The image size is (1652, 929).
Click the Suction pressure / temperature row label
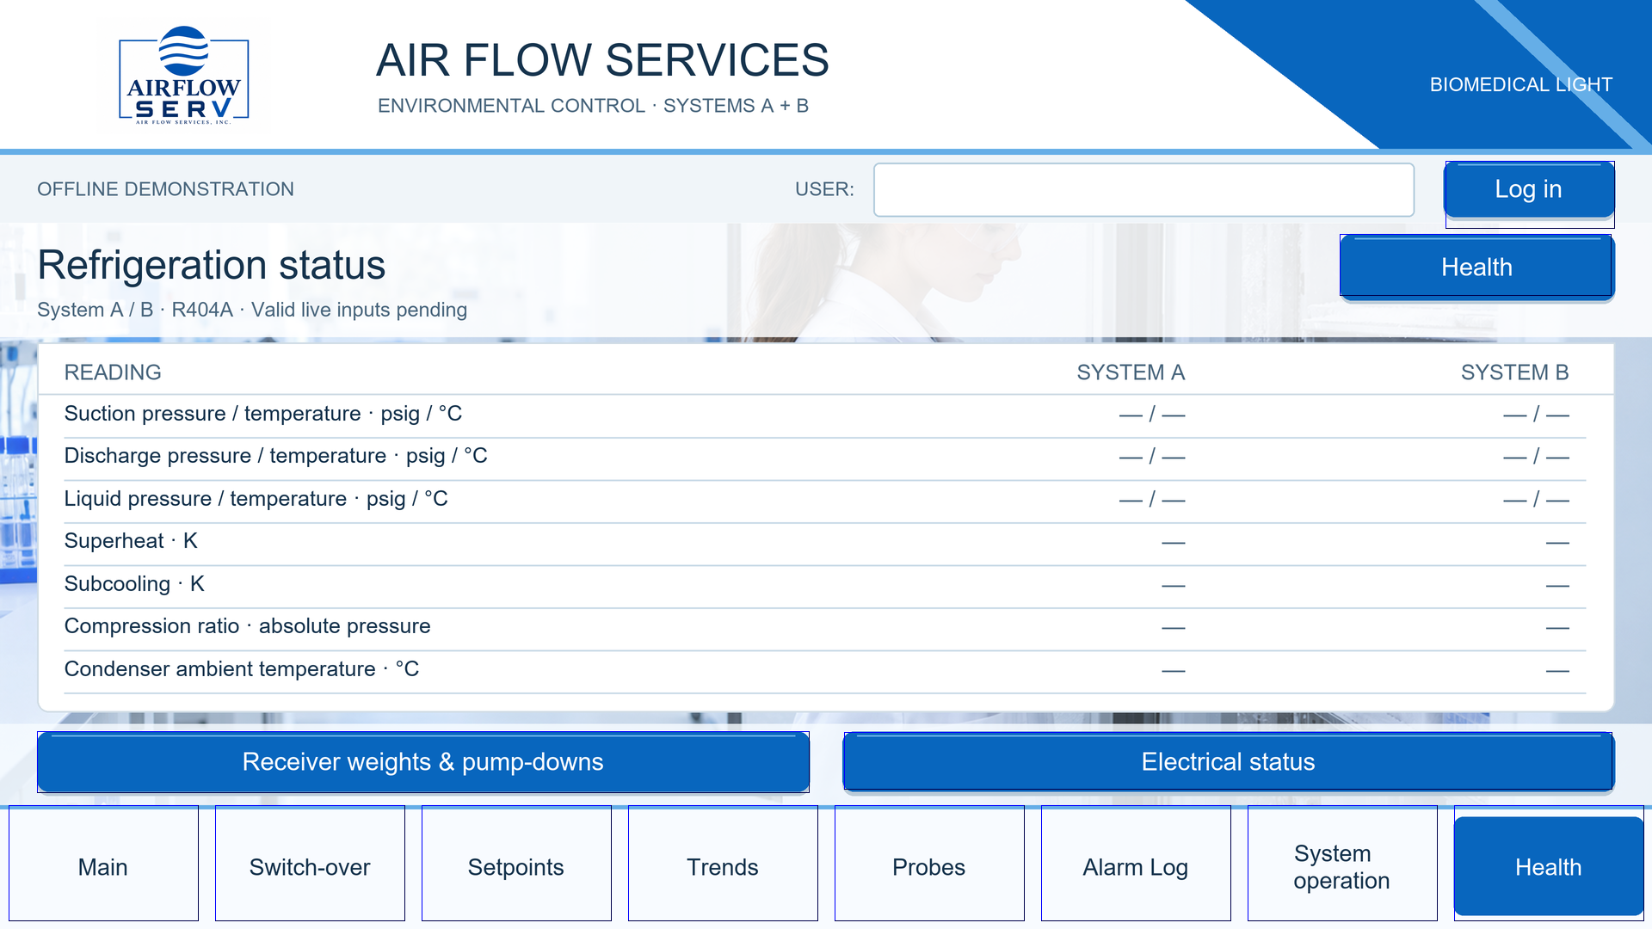263,414
